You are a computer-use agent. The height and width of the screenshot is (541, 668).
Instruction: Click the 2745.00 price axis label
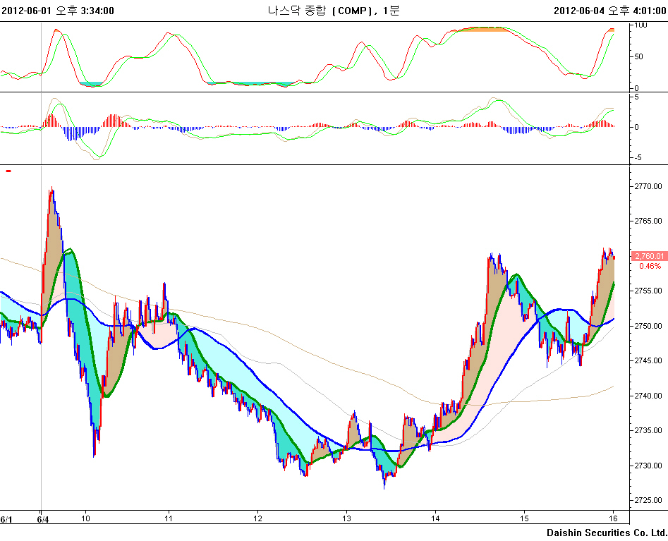tap(648, 361)
